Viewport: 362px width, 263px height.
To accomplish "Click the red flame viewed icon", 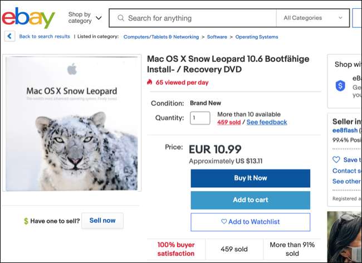I will pos(150,82).
